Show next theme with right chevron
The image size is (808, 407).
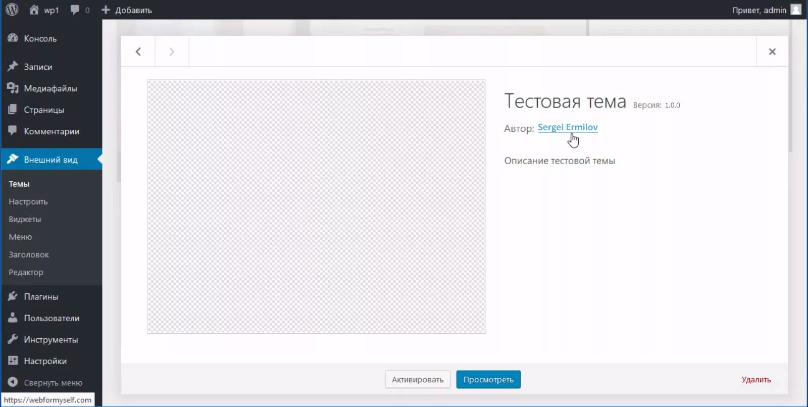[172, 52]
